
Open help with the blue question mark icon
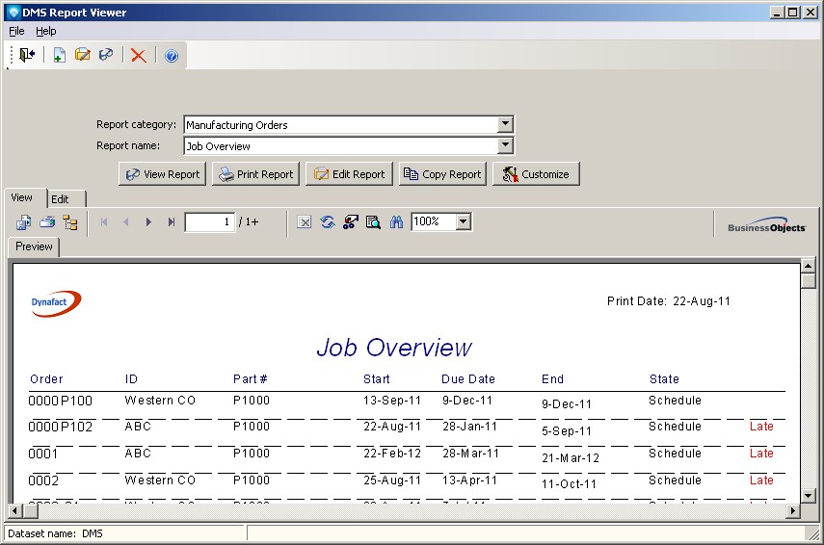[x=172, y=56]
